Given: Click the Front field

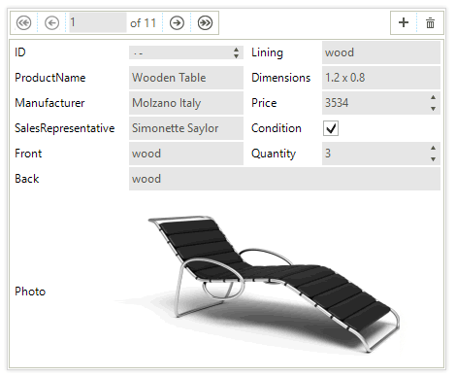Looking at the screenshot, I should tap(186, 154).
